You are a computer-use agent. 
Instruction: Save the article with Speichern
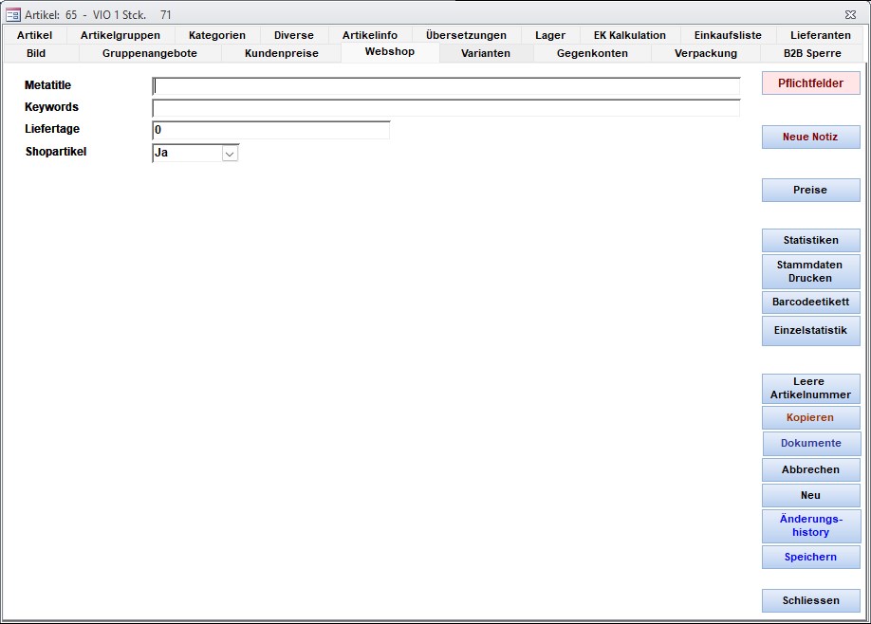coord(810,558)
